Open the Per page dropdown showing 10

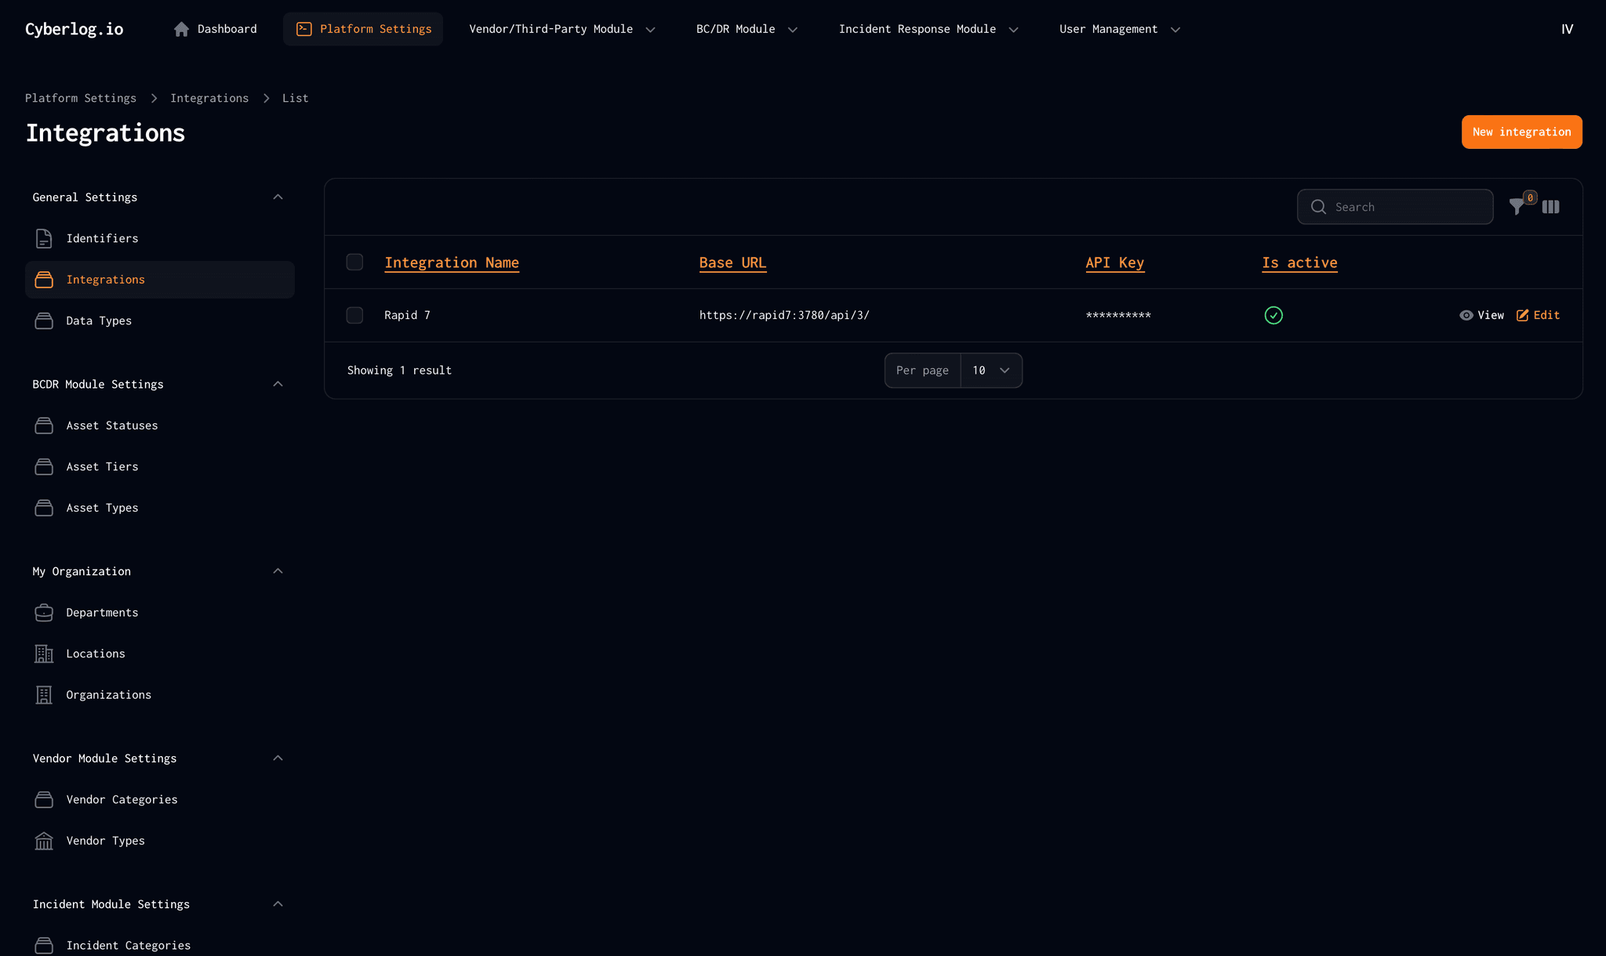[990, 370]
